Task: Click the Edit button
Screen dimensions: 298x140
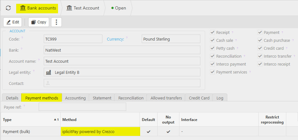Action: [13, 22]
